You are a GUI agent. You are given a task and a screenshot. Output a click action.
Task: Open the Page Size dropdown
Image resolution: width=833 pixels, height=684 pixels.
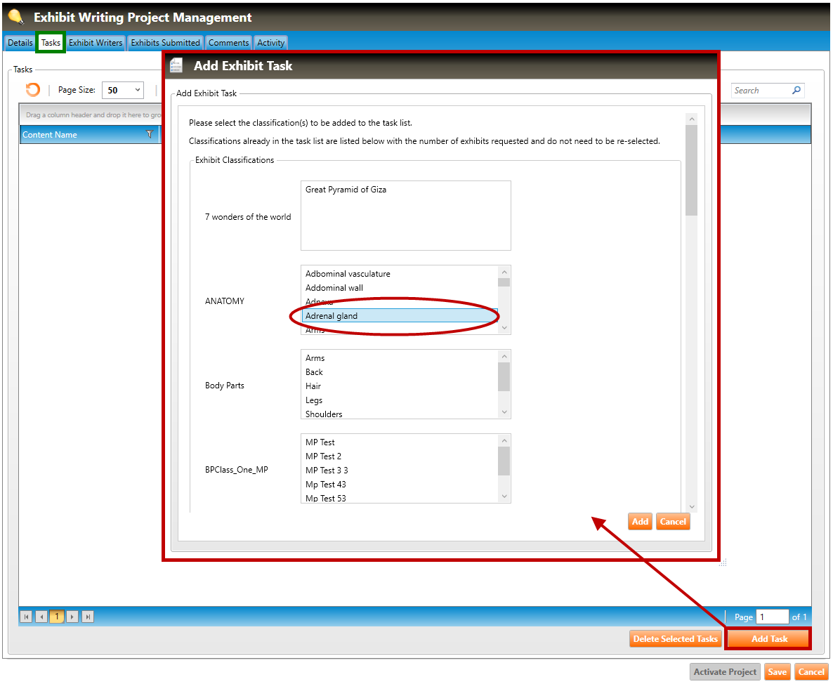point(123,90)
